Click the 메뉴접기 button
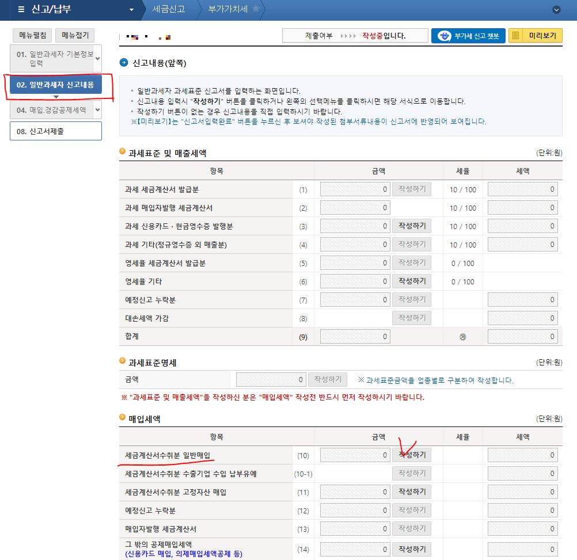 [75, 35]
